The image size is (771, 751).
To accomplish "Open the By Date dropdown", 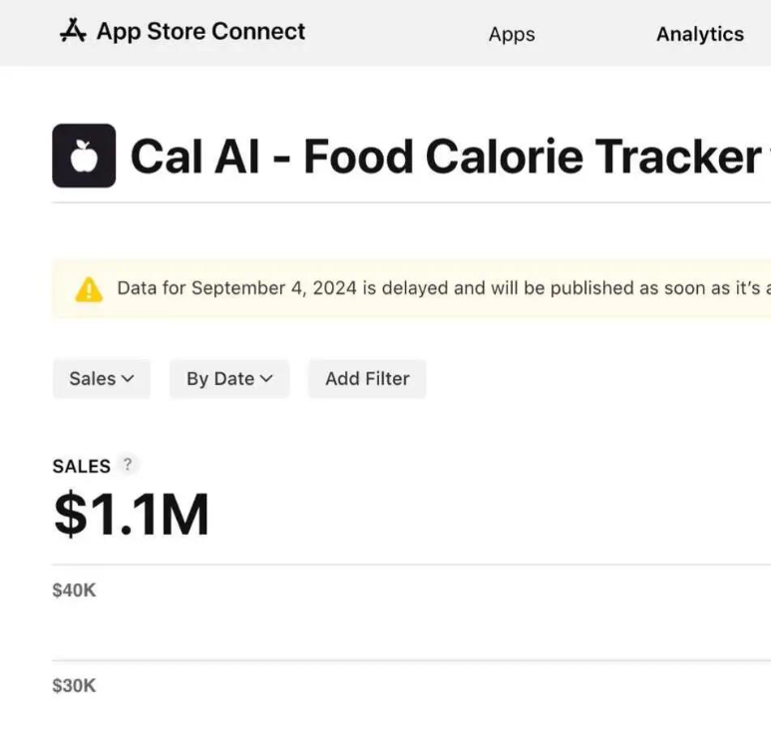I will coord(228,379).
